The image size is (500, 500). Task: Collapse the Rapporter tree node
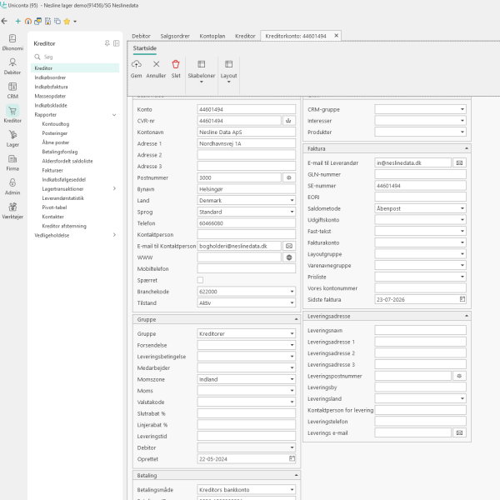tap(114, 115)
